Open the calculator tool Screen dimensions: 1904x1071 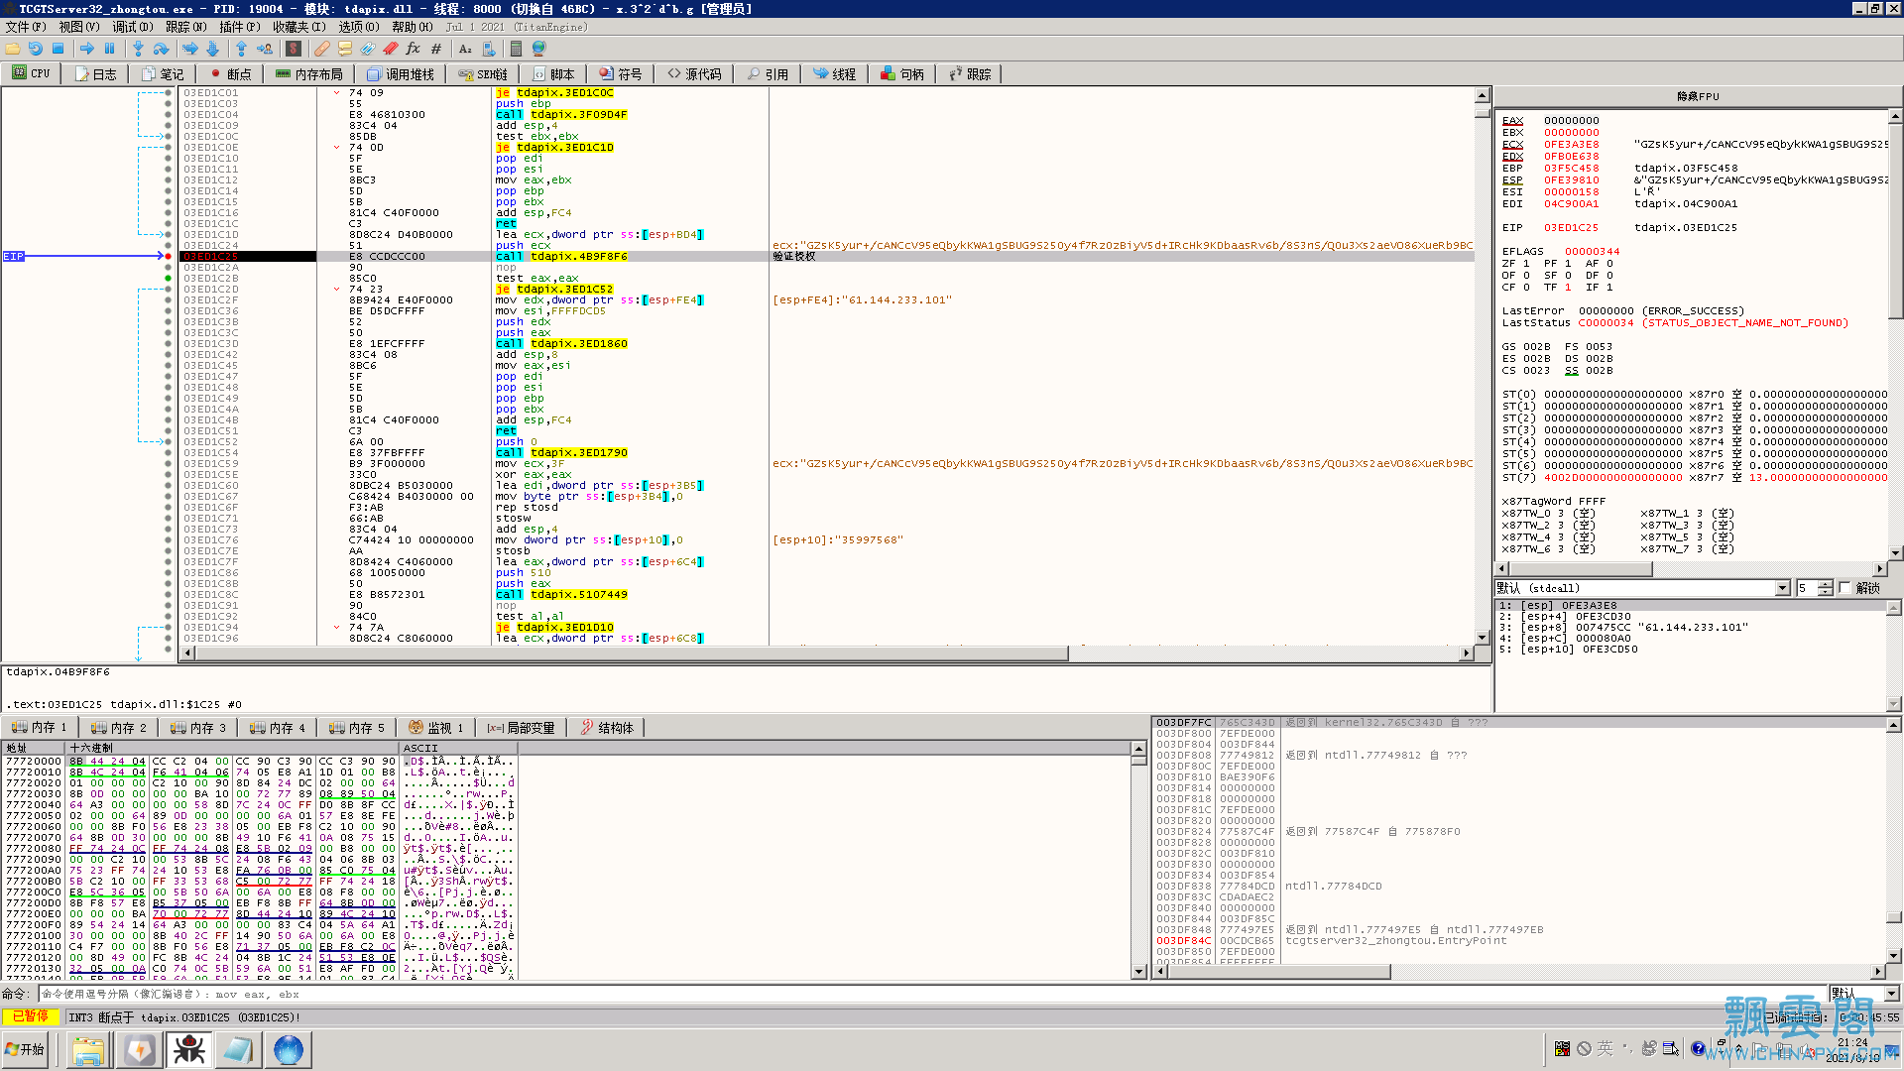(x=517, y=49)
